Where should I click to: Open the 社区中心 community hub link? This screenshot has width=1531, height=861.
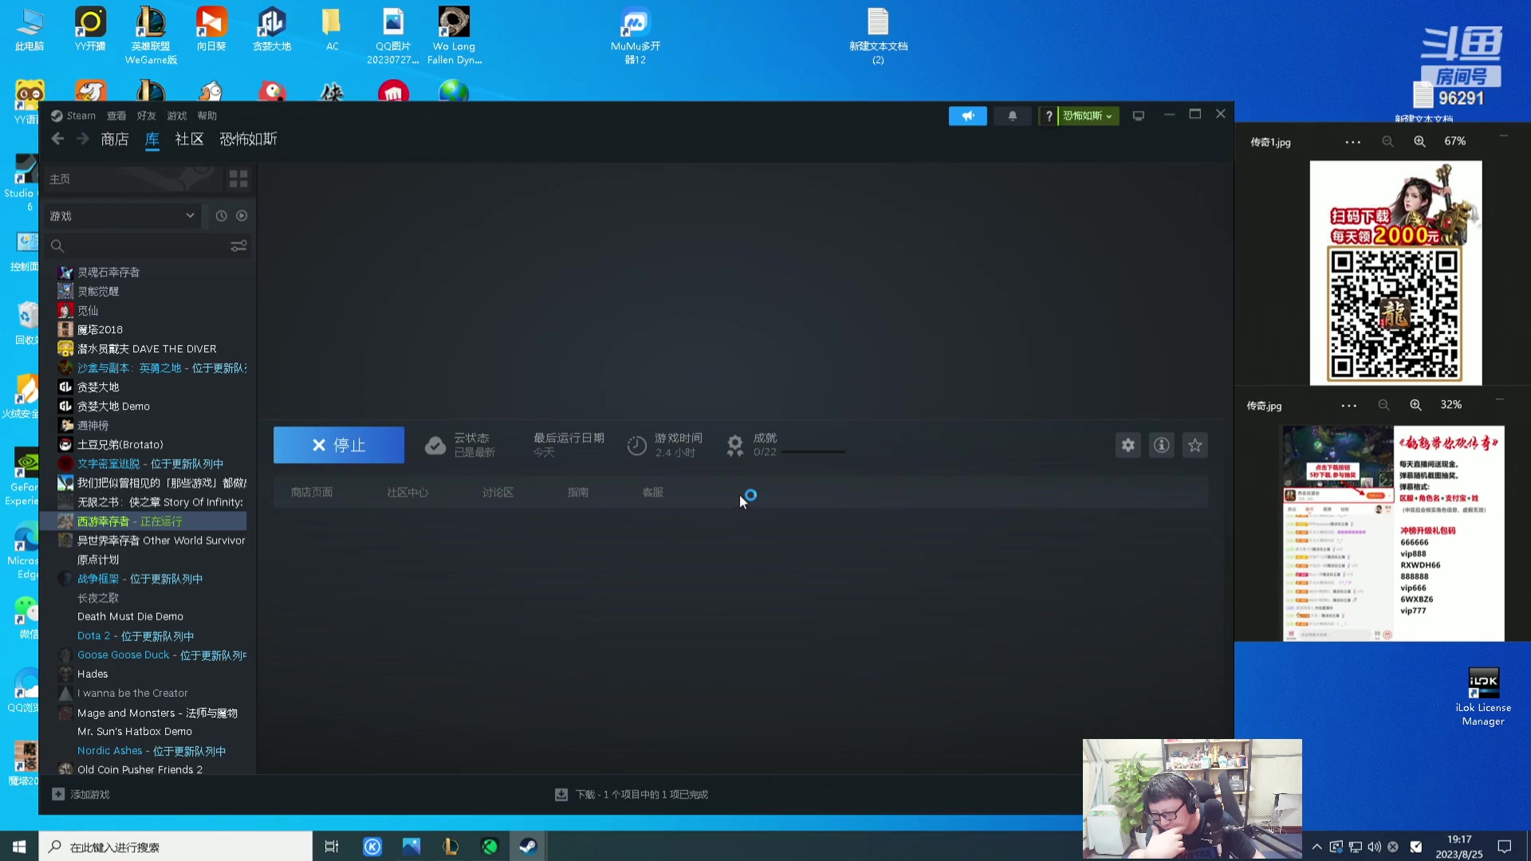pos(407,493)
